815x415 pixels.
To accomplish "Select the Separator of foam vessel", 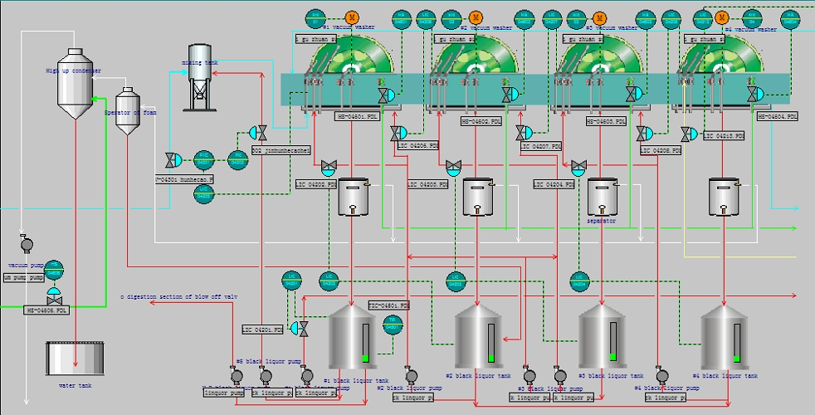I will point(127,112).
